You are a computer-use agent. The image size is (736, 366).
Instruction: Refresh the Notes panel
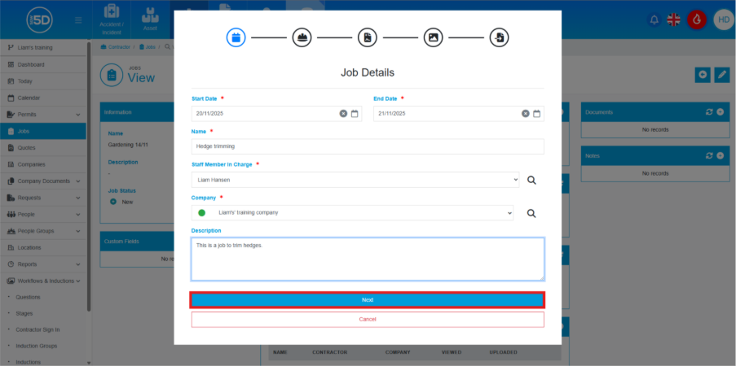click(709, 154)
